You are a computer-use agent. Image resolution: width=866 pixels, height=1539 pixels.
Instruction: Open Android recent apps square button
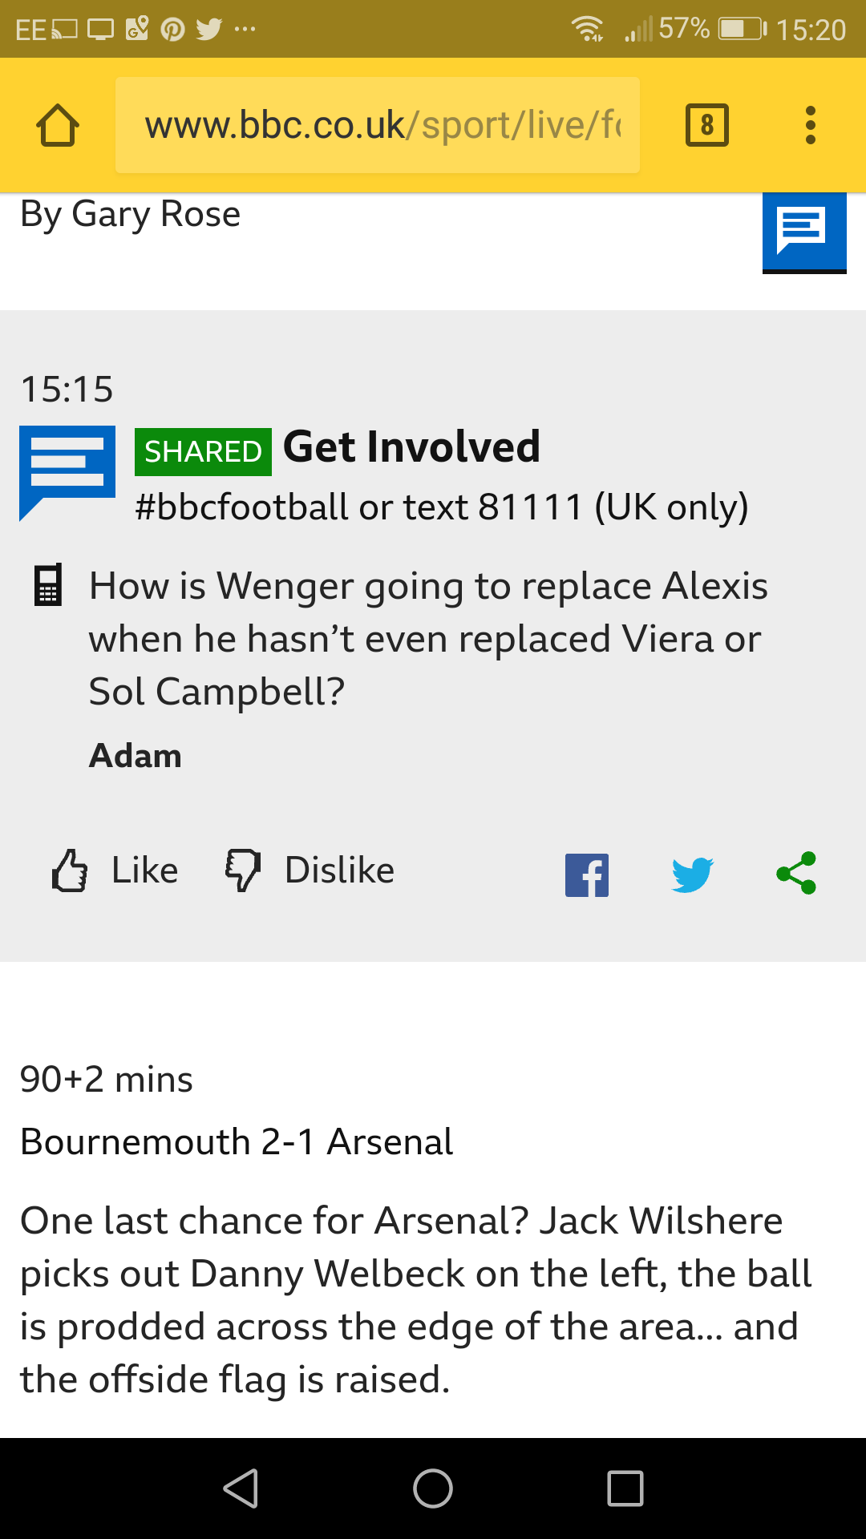tap(625, 1489)
